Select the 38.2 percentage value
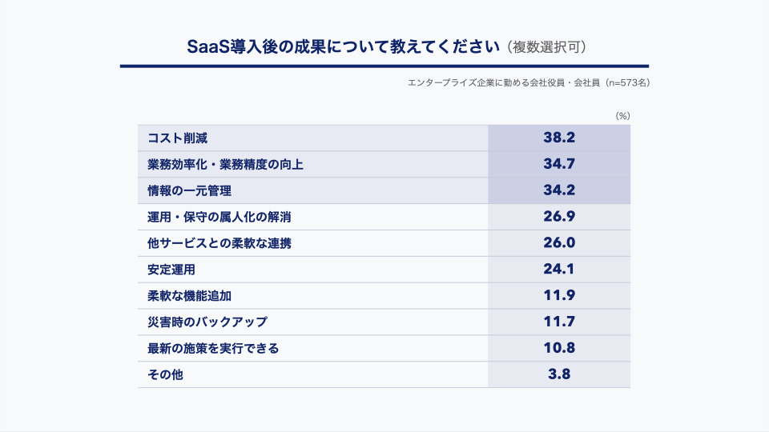The width and height of the screenshot is (769, 432). tap(559, 138)
